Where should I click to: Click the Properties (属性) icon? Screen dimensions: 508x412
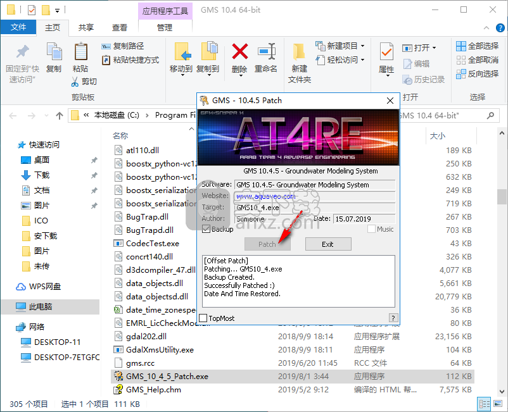pyautogui.click(x=386, y=52)
